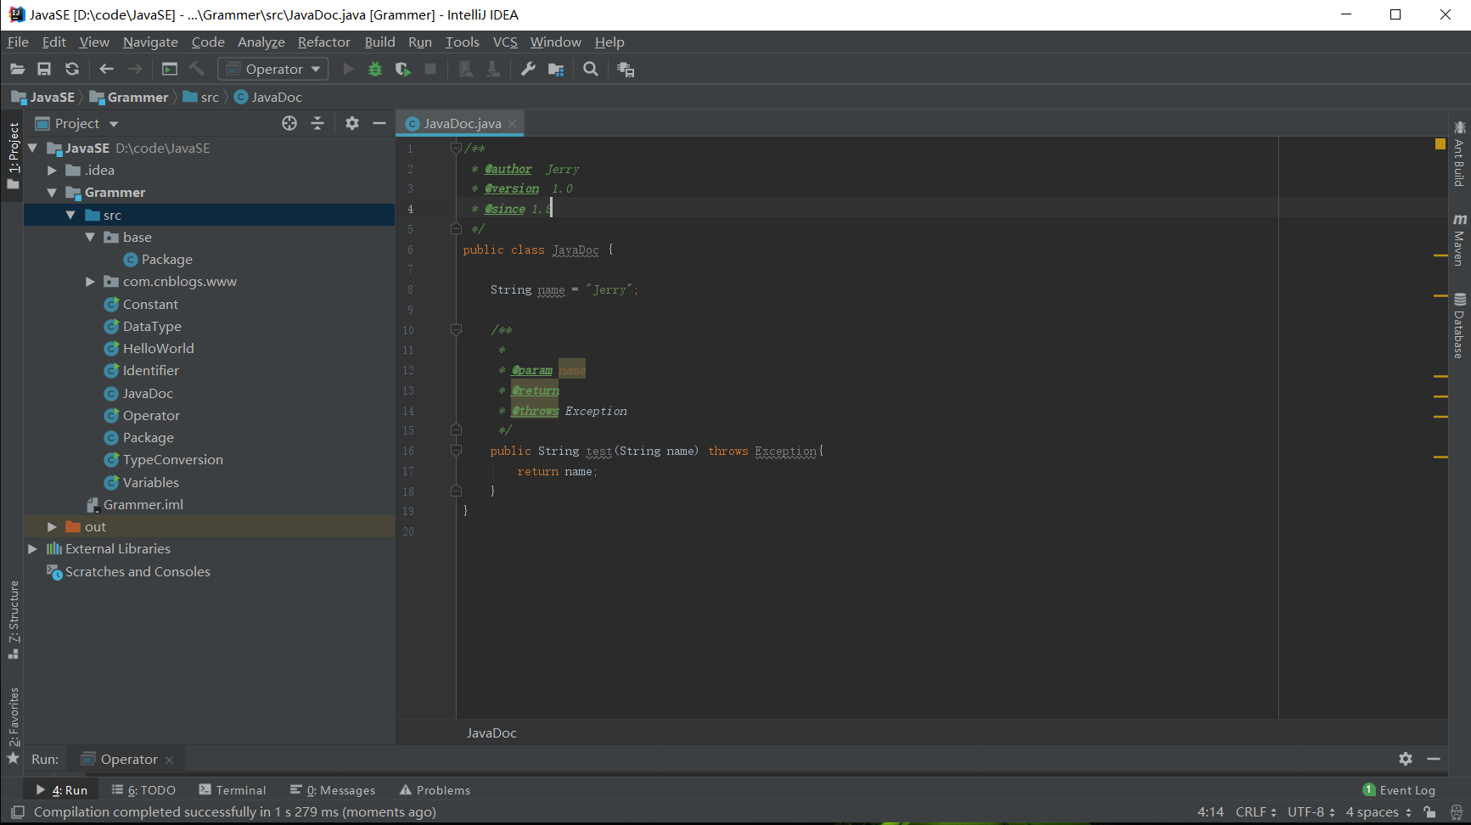Viewport: 1471px width, 825px height.
Task: Open the Event Log
Action: coord(1399,790)
